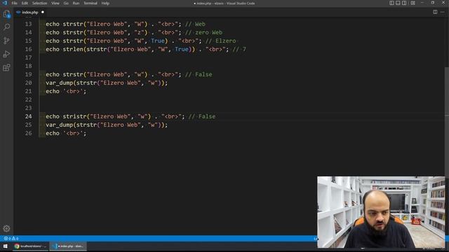Open the Selection menu
Viewport: 449px width, 252px height.
[39, 3]
